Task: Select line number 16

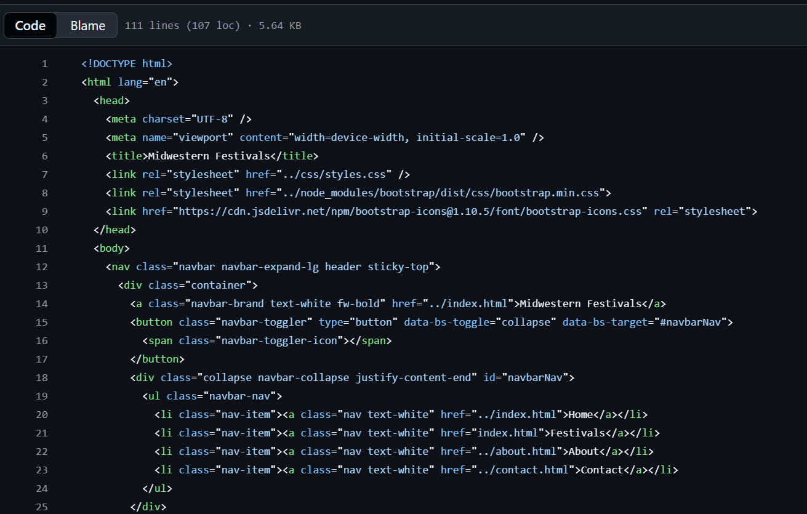Action: point(42,340)
